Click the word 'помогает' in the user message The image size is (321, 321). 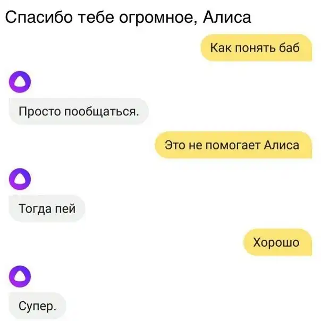233,145
